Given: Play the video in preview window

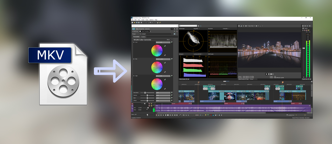Looking at the screenshot, I should coord(266,74).
